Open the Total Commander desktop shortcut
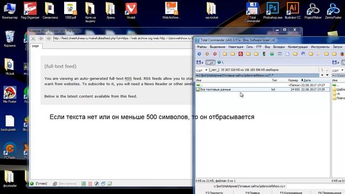Viewport: 345px width, 194px height. 252,12
